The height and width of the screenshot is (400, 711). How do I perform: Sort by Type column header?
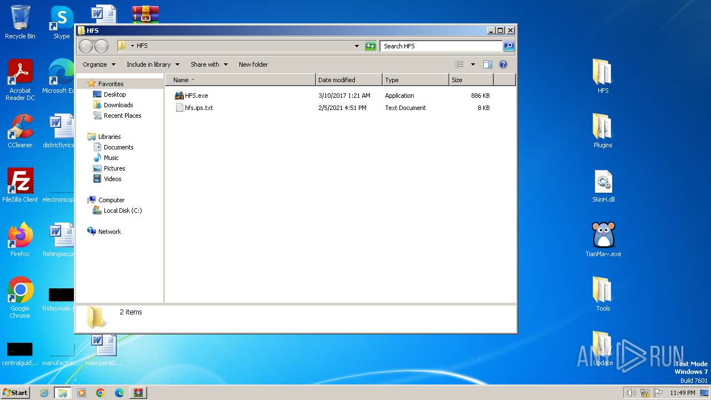(415, 80)
